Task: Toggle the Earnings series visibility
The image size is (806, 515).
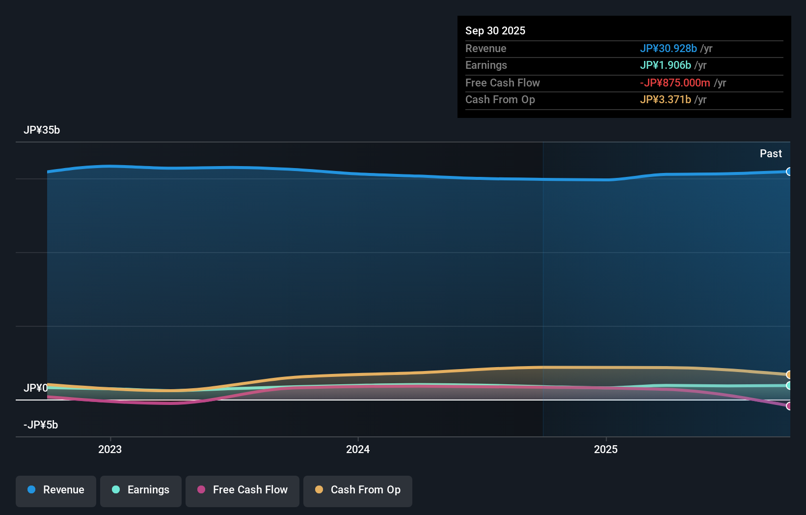Action: click(140, 490)
